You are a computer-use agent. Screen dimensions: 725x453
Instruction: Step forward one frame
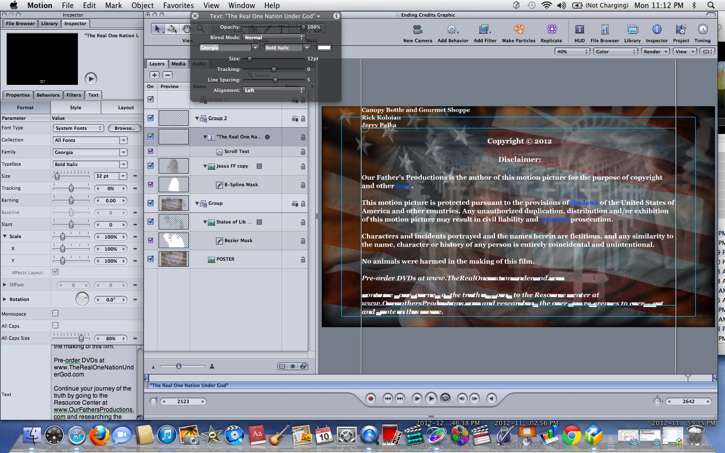click(474, 398)
